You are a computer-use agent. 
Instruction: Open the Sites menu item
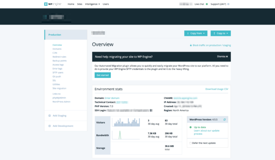[x=79, y=4]
